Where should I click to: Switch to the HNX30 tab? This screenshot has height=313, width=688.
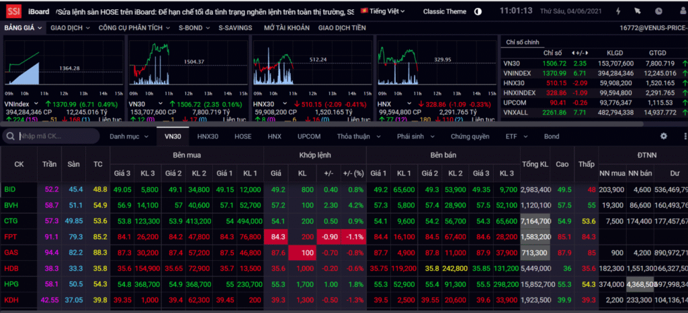click(x=208, y=136)
